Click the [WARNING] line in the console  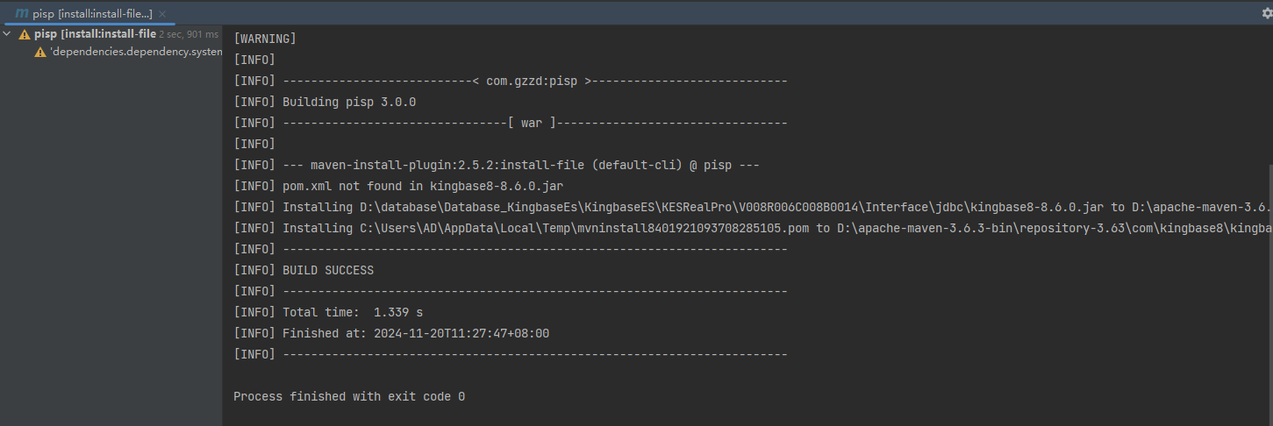[x=265, y=39]
